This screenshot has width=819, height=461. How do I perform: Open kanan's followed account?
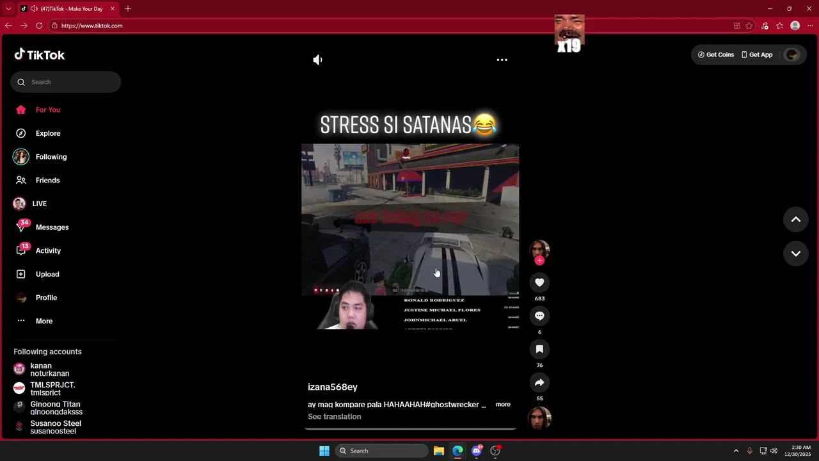point(50,369)
